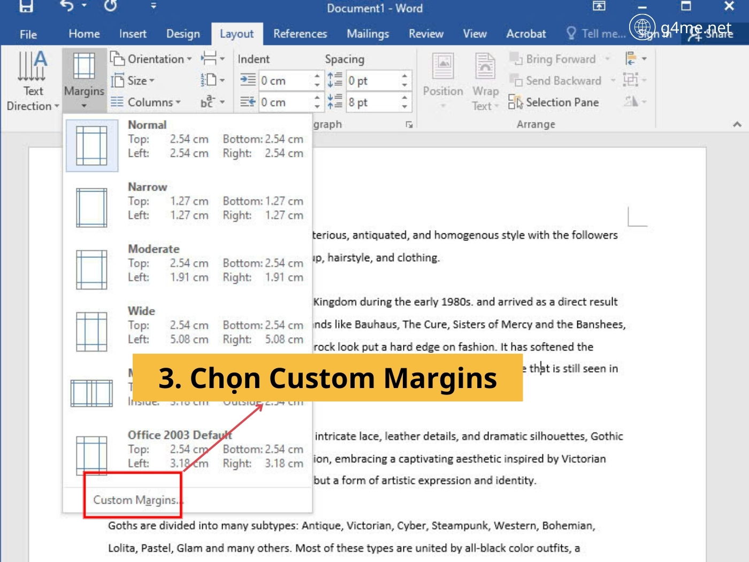Expand Bring Forward dropdown arrow
This screenshot has width=749, height=562.
607,59
